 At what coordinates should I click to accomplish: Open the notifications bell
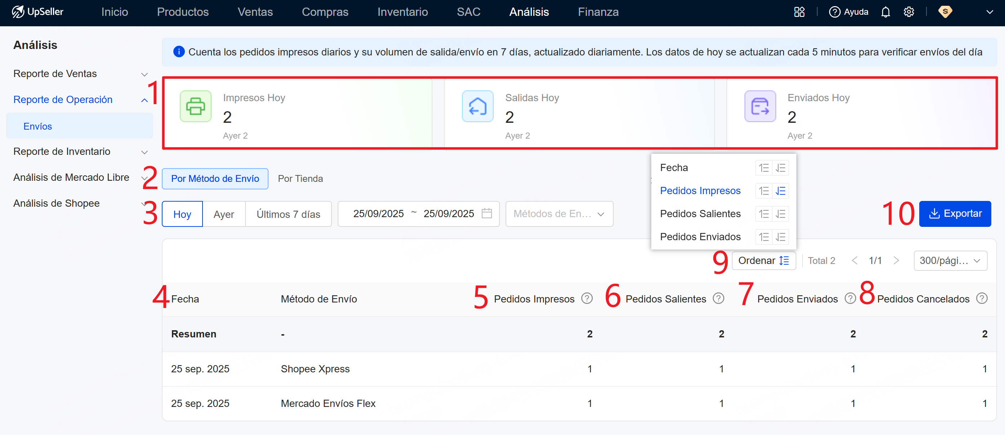tap(885, 12)
